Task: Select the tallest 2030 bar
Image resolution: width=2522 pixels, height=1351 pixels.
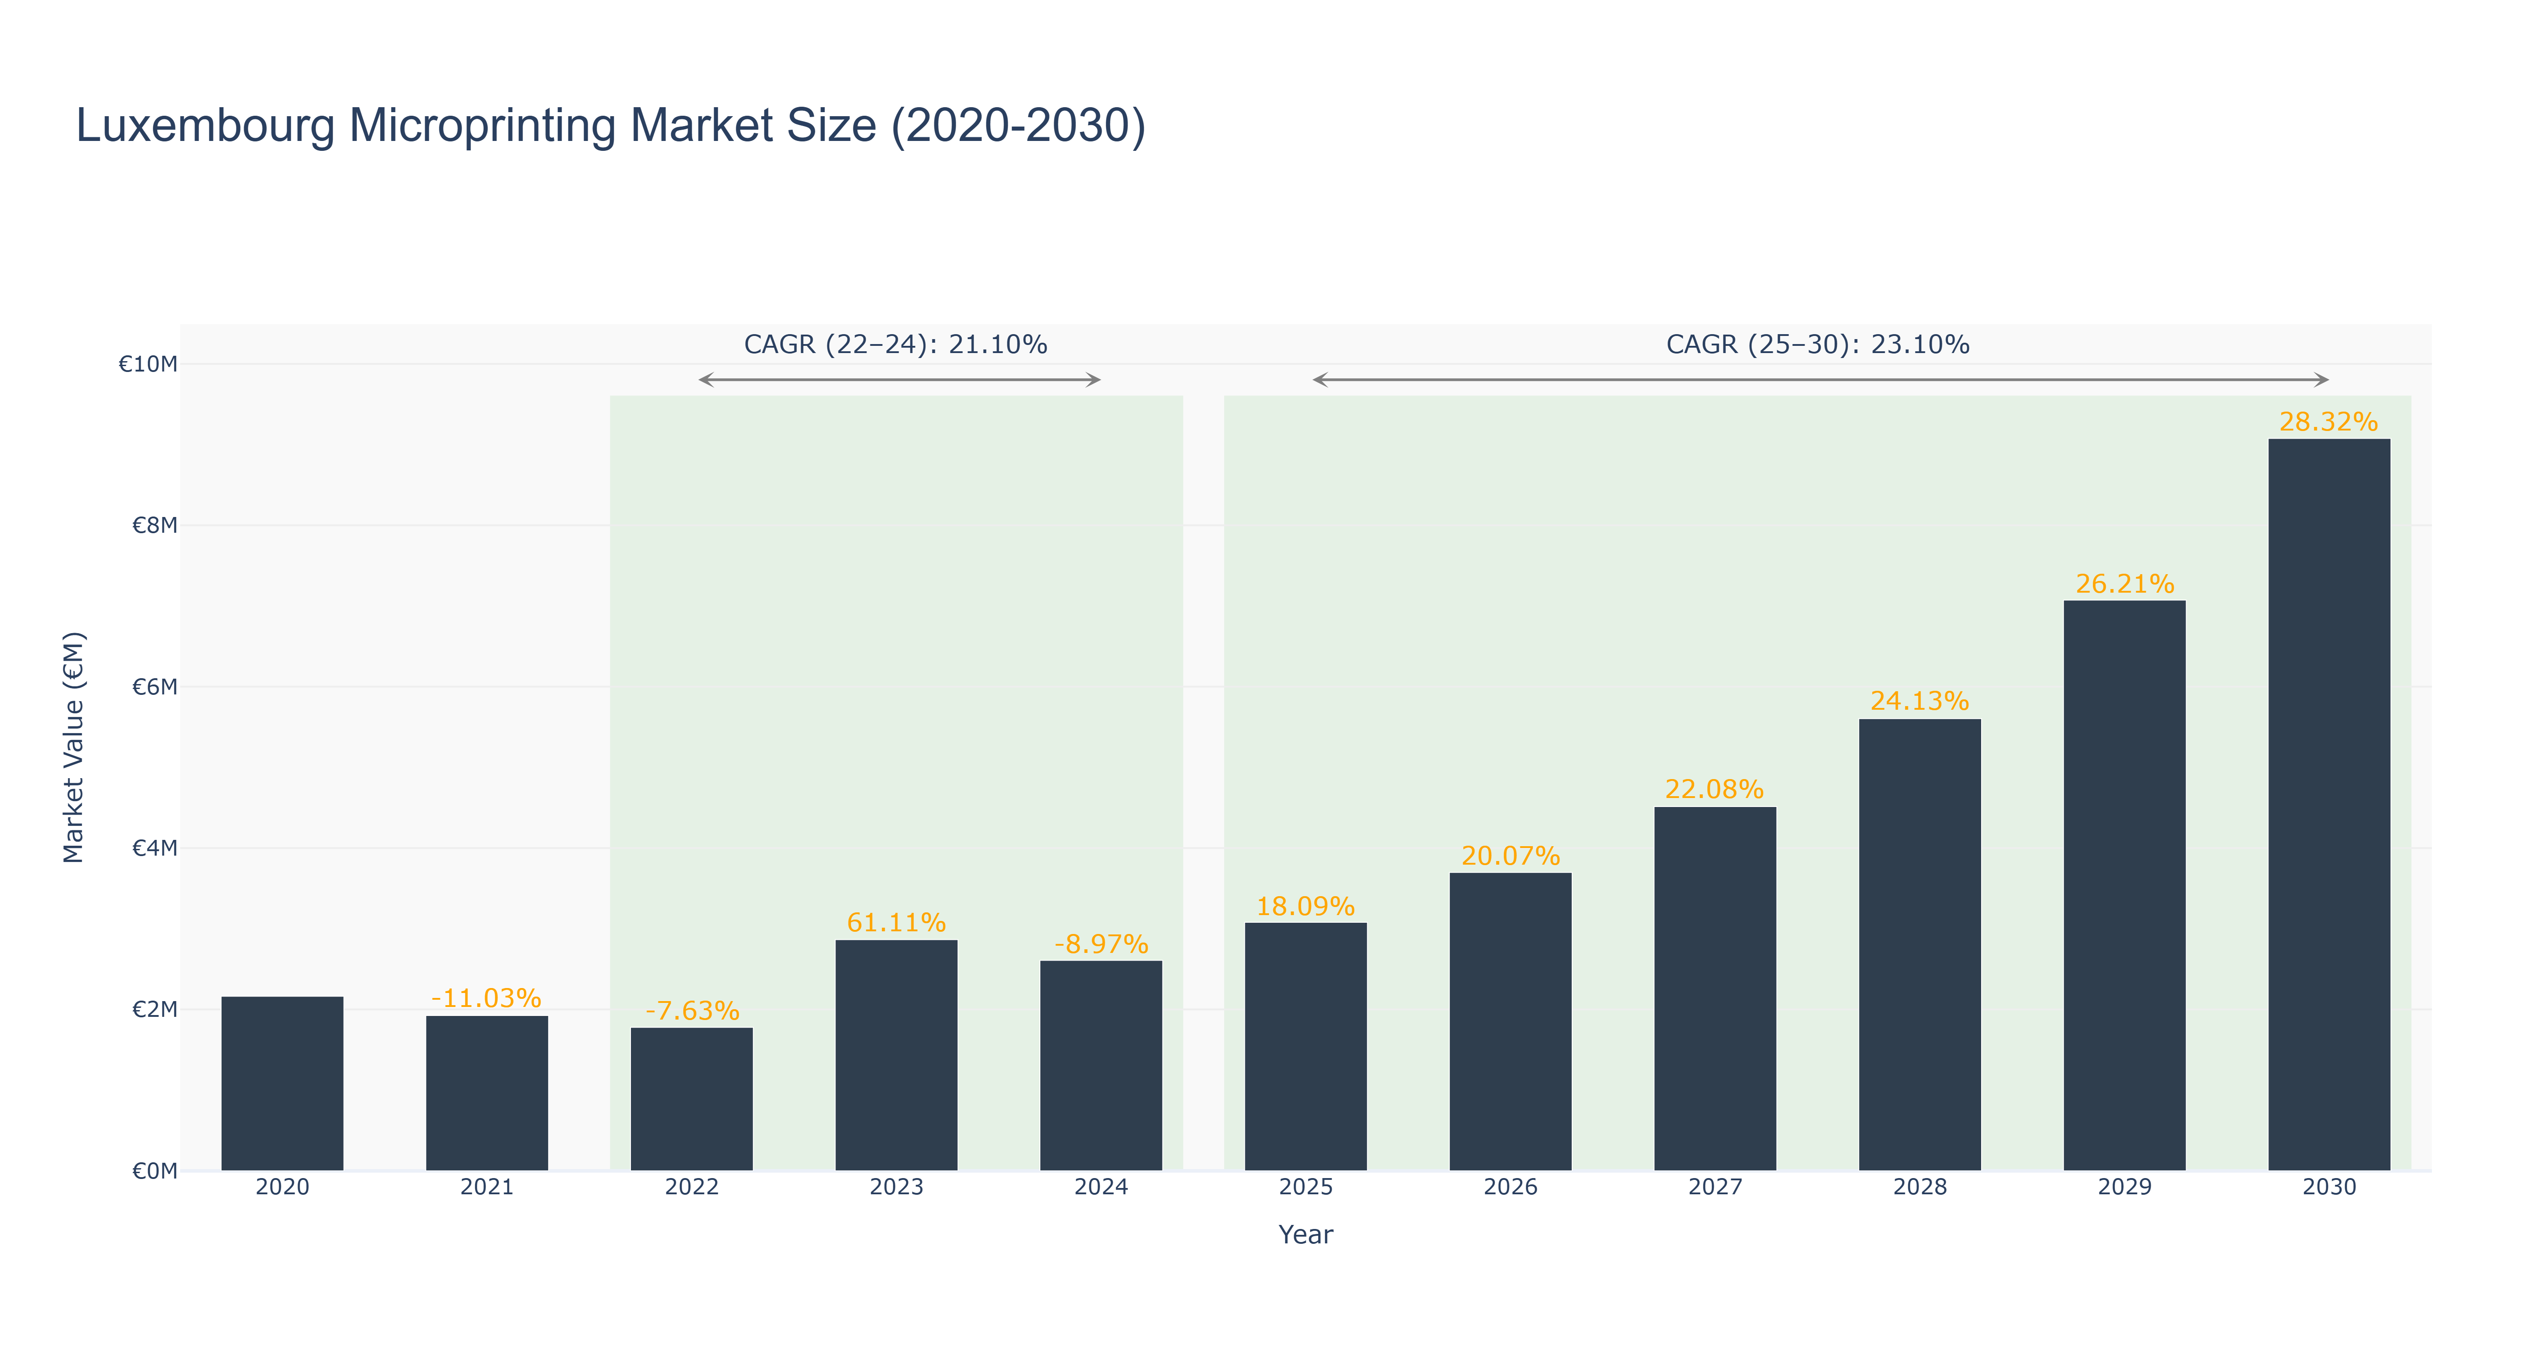Action: [x=2328, y=805]
